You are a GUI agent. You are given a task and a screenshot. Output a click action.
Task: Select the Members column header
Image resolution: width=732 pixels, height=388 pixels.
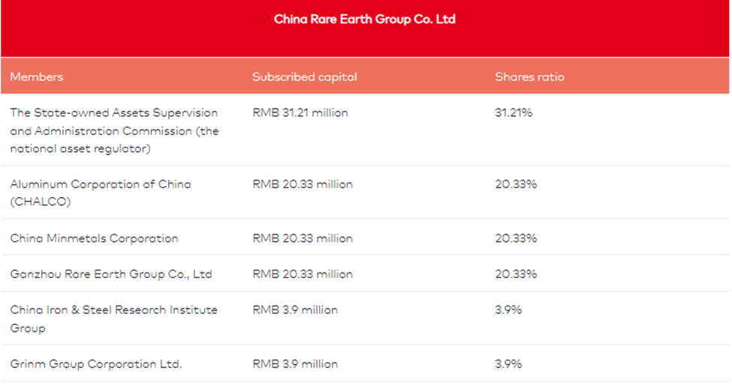(x=37, y=77)
